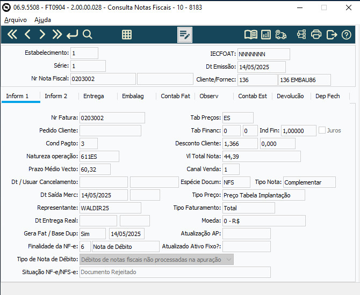The width and height of the screenshot is (360, 295).
Task: Click Tipo Faturamento field Total
Action: point(249,208)
